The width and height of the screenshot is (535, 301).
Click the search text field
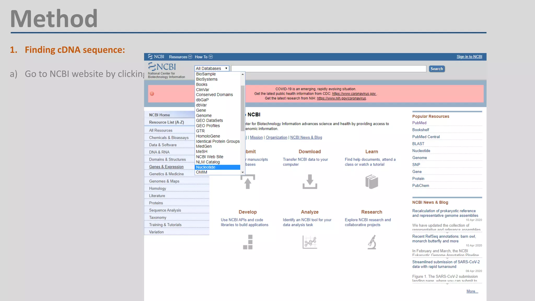click(329, 69)
